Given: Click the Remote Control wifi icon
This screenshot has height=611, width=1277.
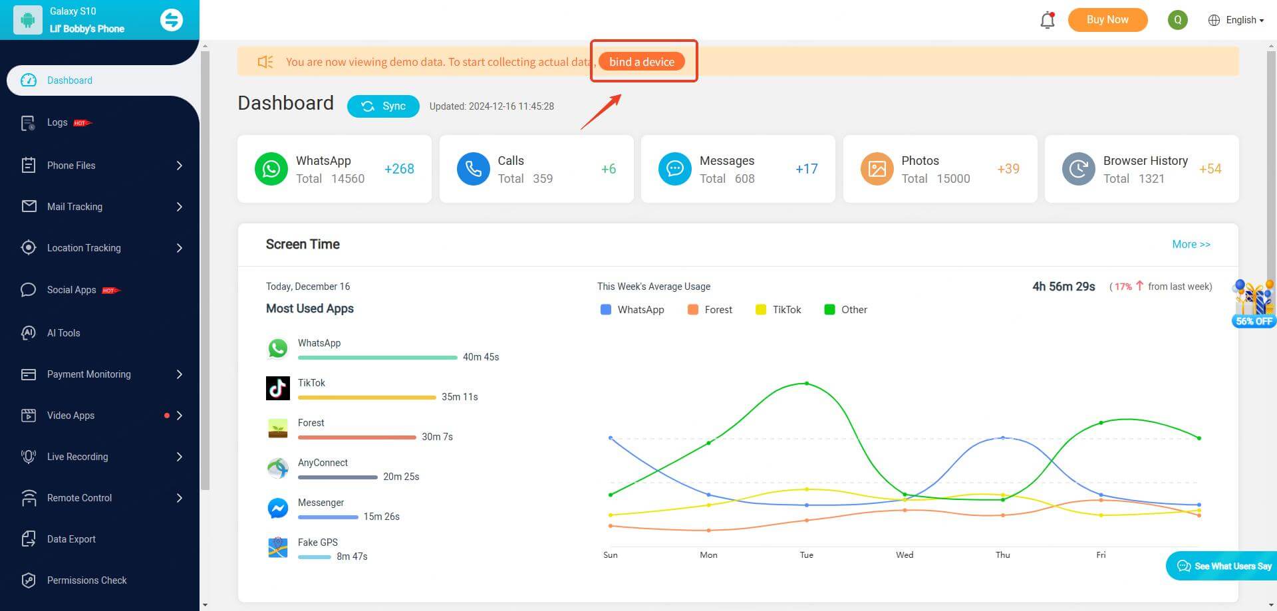Looking at the screenshot, I should (x=29, y=498).
